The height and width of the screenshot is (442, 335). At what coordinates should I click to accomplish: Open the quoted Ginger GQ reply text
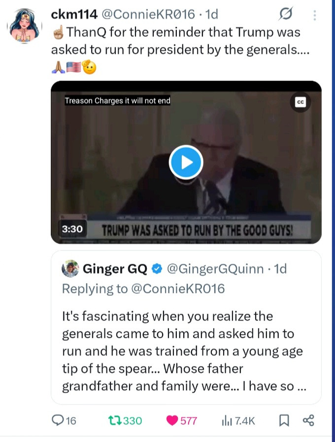pyautogui.click(x=182, y=351)
